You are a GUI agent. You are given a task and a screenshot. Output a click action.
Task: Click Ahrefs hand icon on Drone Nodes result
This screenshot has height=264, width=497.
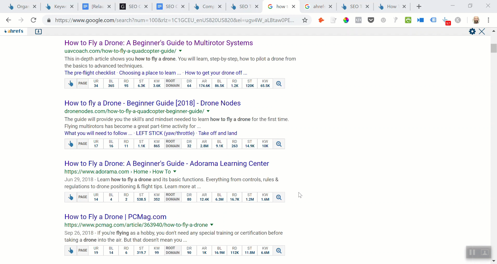[71, 144]
